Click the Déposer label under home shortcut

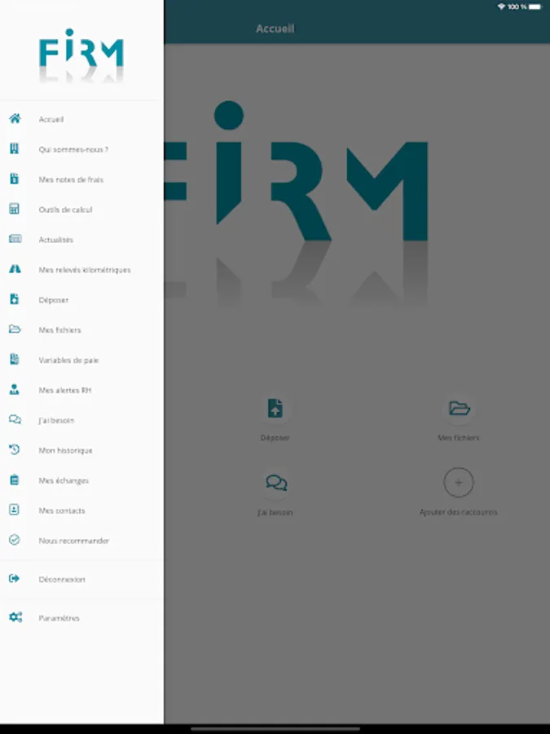pos(275,438)
